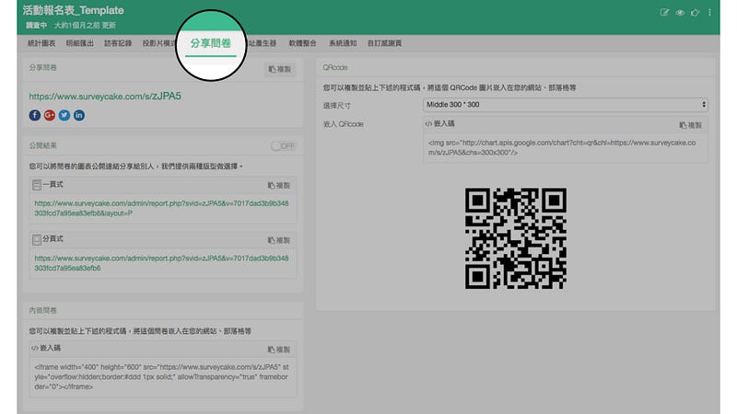Image resolution: width=737 pixels, height=414 pixels.
Task: Switch to the 系統通知 tab
Action: (343, 43)
